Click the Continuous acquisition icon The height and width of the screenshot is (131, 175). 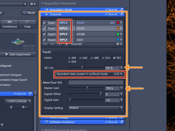[10, 22]
